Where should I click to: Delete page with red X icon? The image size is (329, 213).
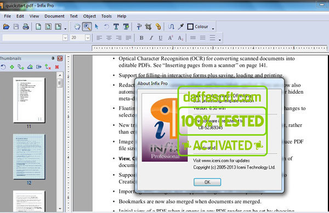point(57,67)
